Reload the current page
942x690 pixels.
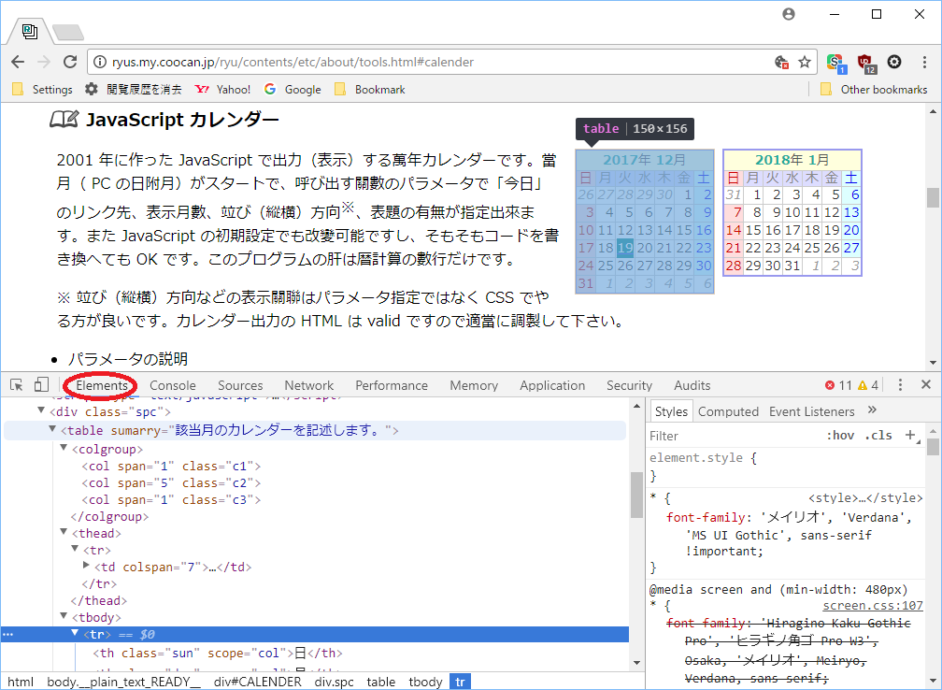pyautogui.click(x=70, y=62)
